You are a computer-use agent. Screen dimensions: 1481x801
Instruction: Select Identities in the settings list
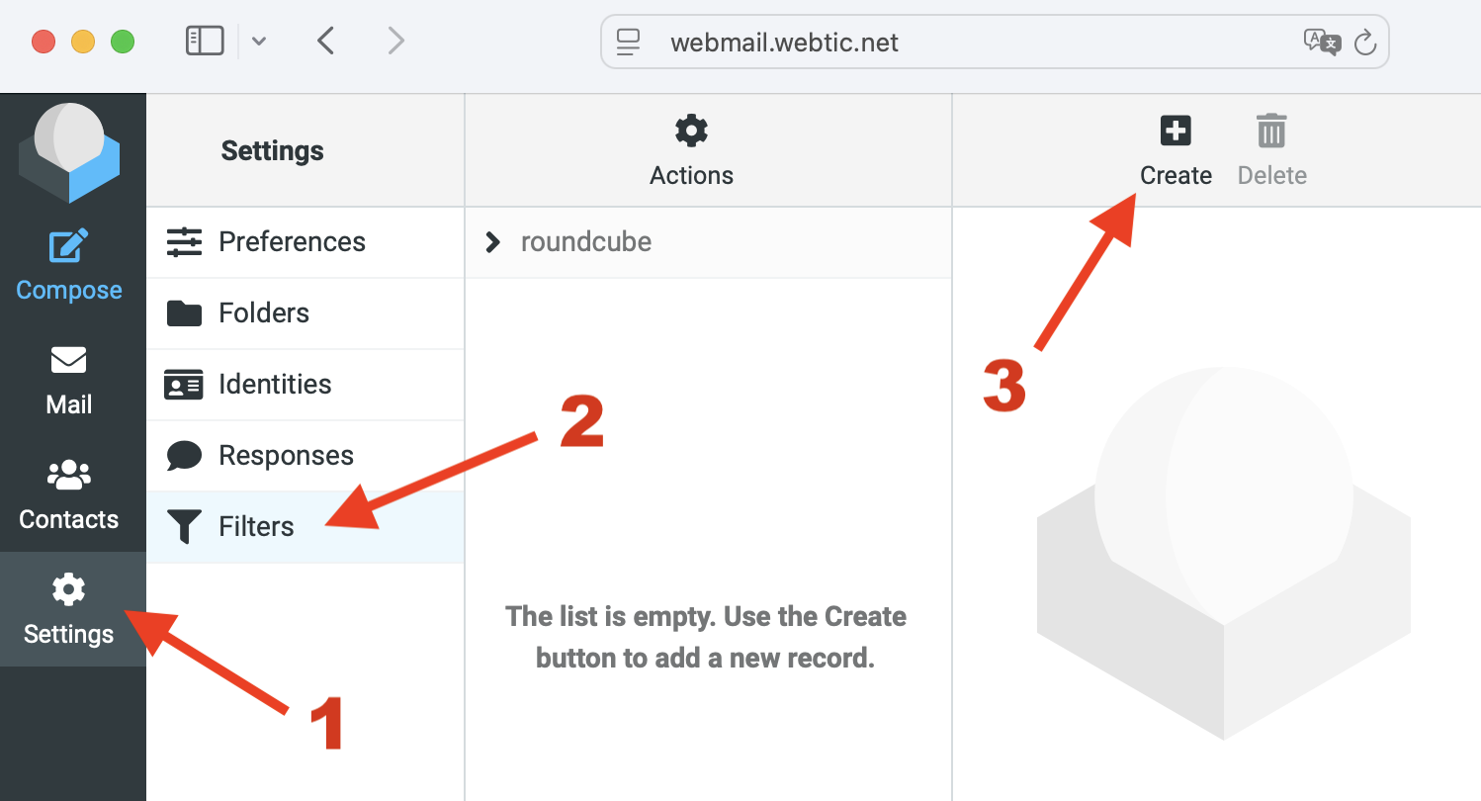305,385
